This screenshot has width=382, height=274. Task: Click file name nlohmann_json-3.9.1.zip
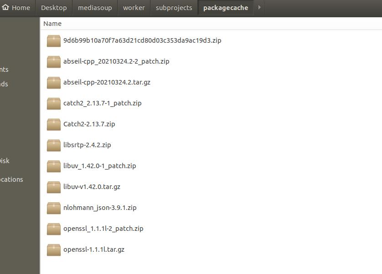[100, 208]
